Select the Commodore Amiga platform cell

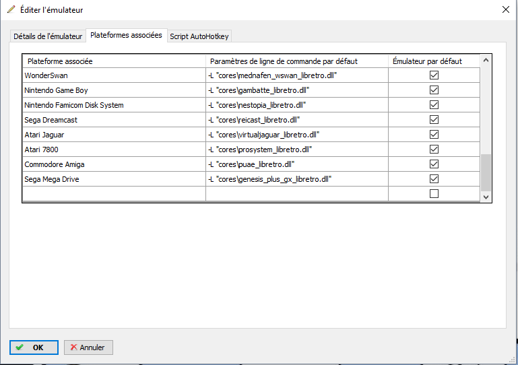(115, 164)
